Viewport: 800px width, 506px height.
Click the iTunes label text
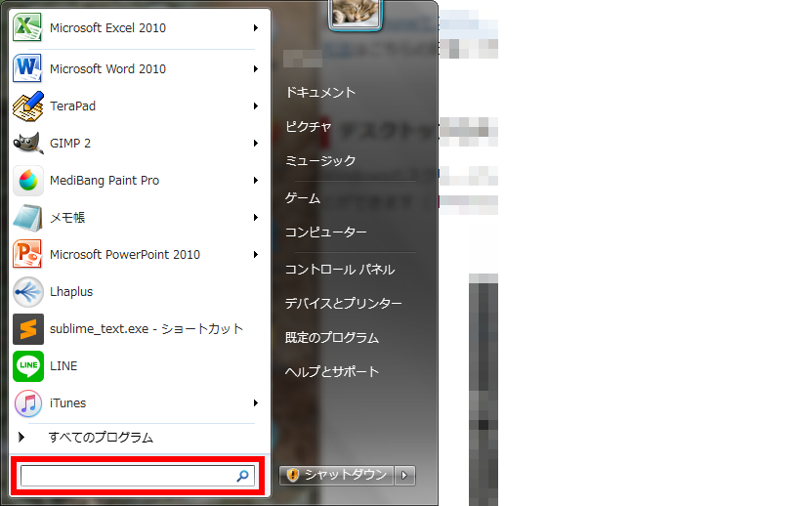pos(67,403)
